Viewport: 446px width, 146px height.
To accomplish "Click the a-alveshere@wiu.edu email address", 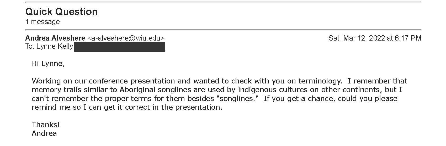I will click(126, 38).
